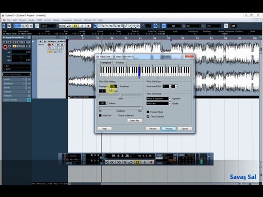Click the Volume amplitude slider
Image resolution: width=263 pixels, height=197 pixels.
pyautogui.click(x=121, y=108)
